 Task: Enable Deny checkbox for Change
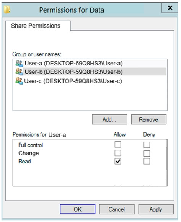click(147, 153)
